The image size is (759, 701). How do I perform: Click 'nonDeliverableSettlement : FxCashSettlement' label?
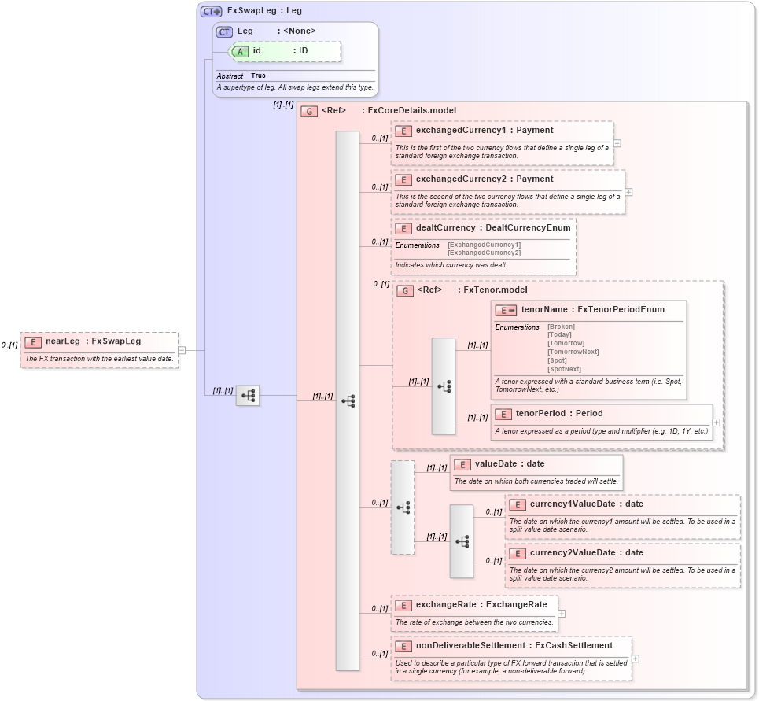coord(514,646)
